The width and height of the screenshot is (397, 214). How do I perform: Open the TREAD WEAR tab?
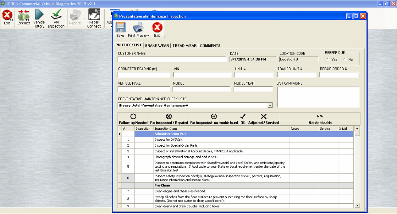185,46
